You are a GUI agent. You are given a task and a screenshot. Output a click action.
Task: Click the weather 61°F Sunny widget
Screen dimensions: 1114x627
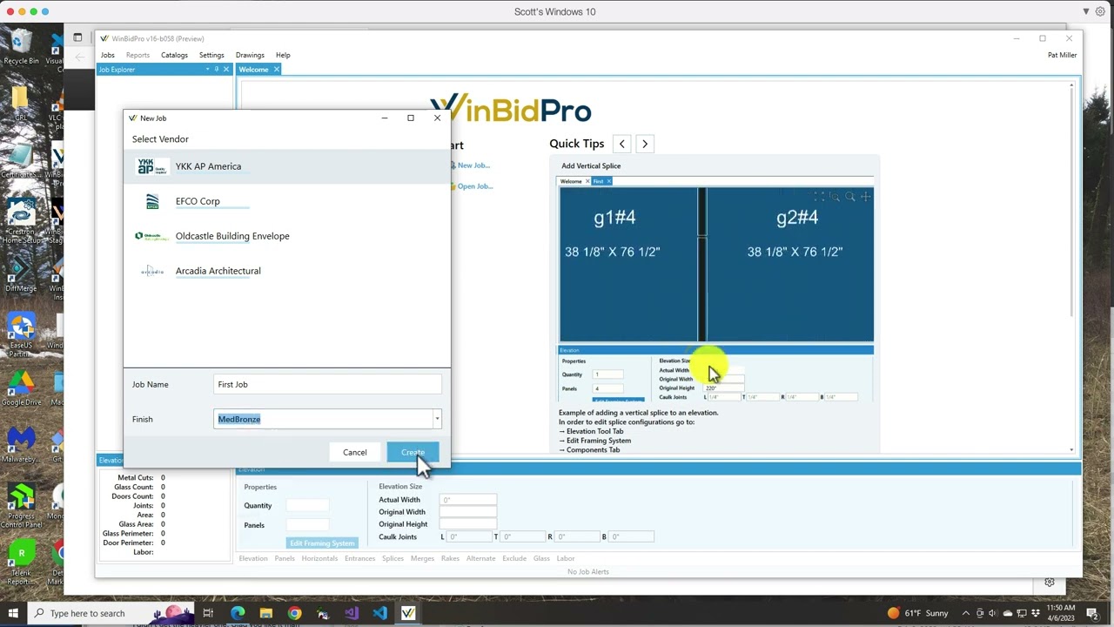[917, 613]
